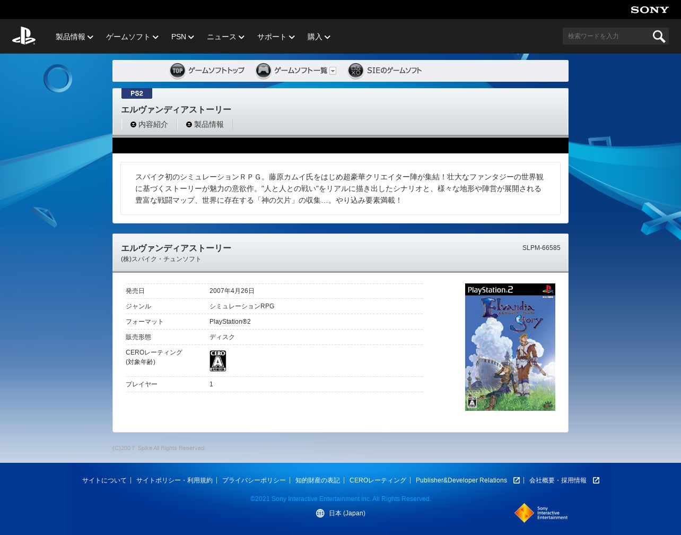Viewport: 681px width, 535px height.
Task: Expand the ニュース navigation menu
Action: click(x=225, y=37)
